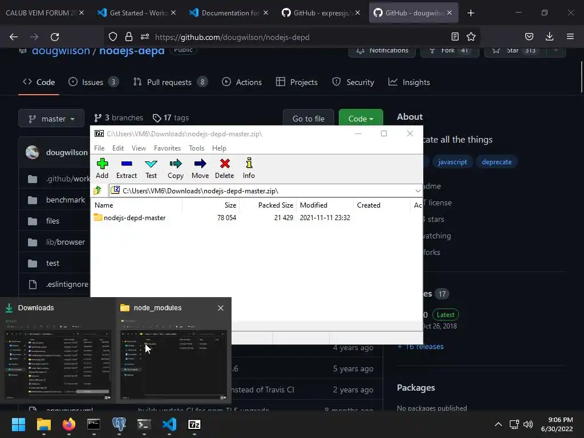This screenshot has height=438, width=584.
Task: Open the benchmark folder in repository
Action: (66, 200)
